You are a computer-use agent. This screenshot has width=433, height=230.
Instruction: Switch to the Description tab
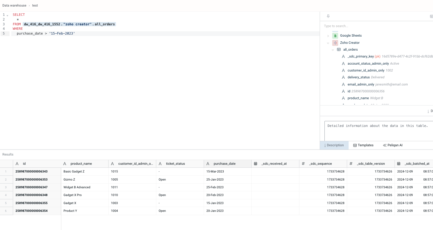[x=334, y=145]
